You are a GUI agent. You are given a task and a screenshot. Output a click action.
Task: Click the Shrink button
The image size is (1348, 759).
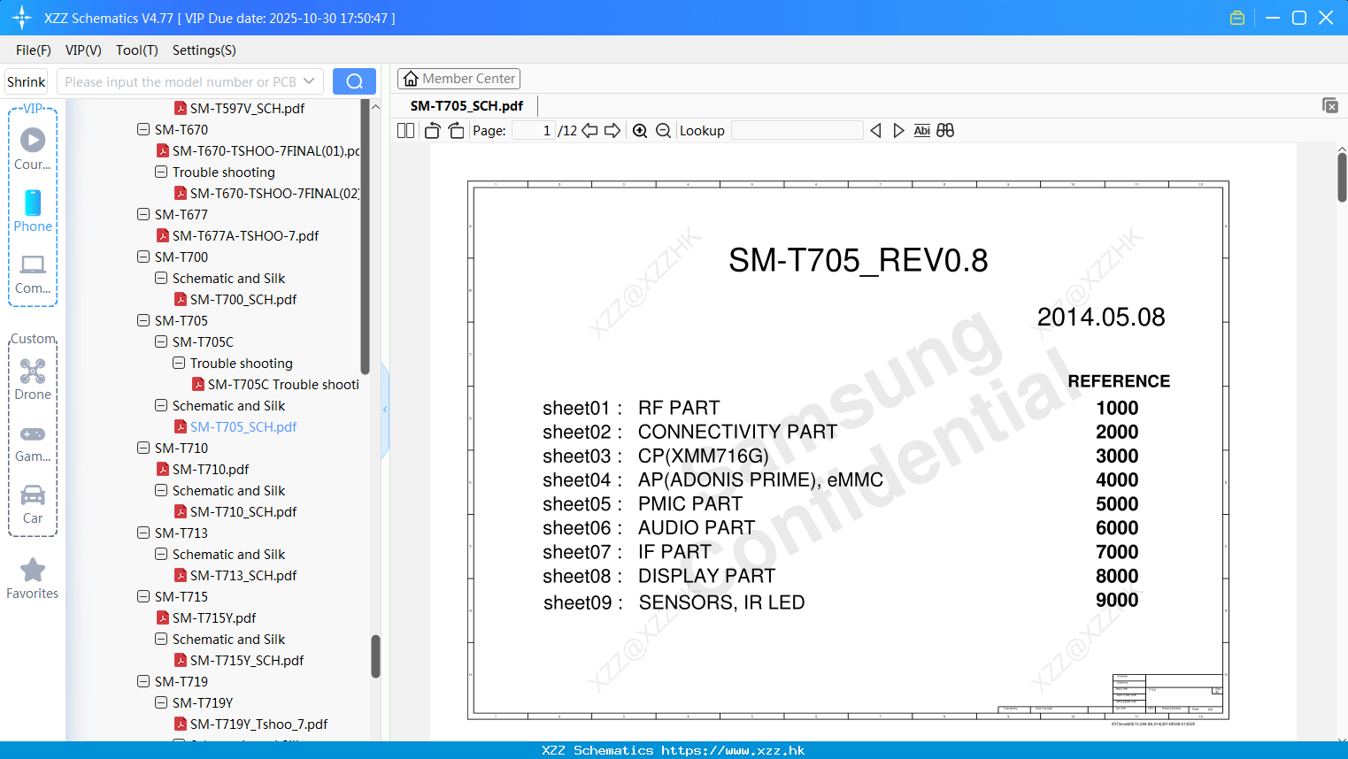coord(27,81)
